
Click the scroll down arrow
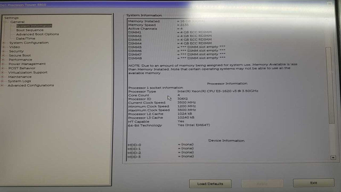click(333, 157)
